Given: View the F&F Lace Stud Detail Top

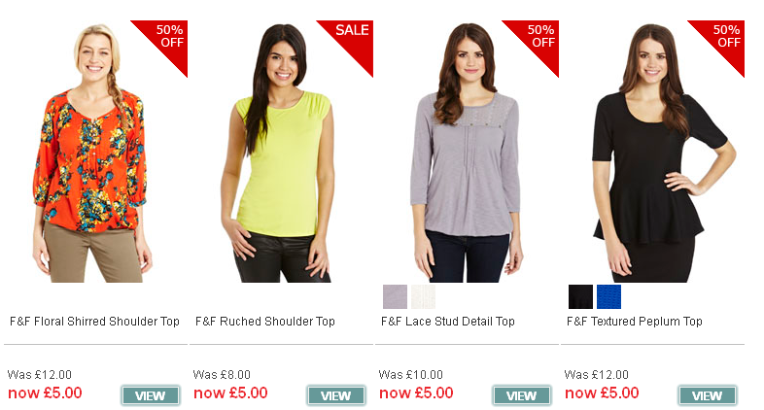Looking at the screenshot, I should 522,395.
